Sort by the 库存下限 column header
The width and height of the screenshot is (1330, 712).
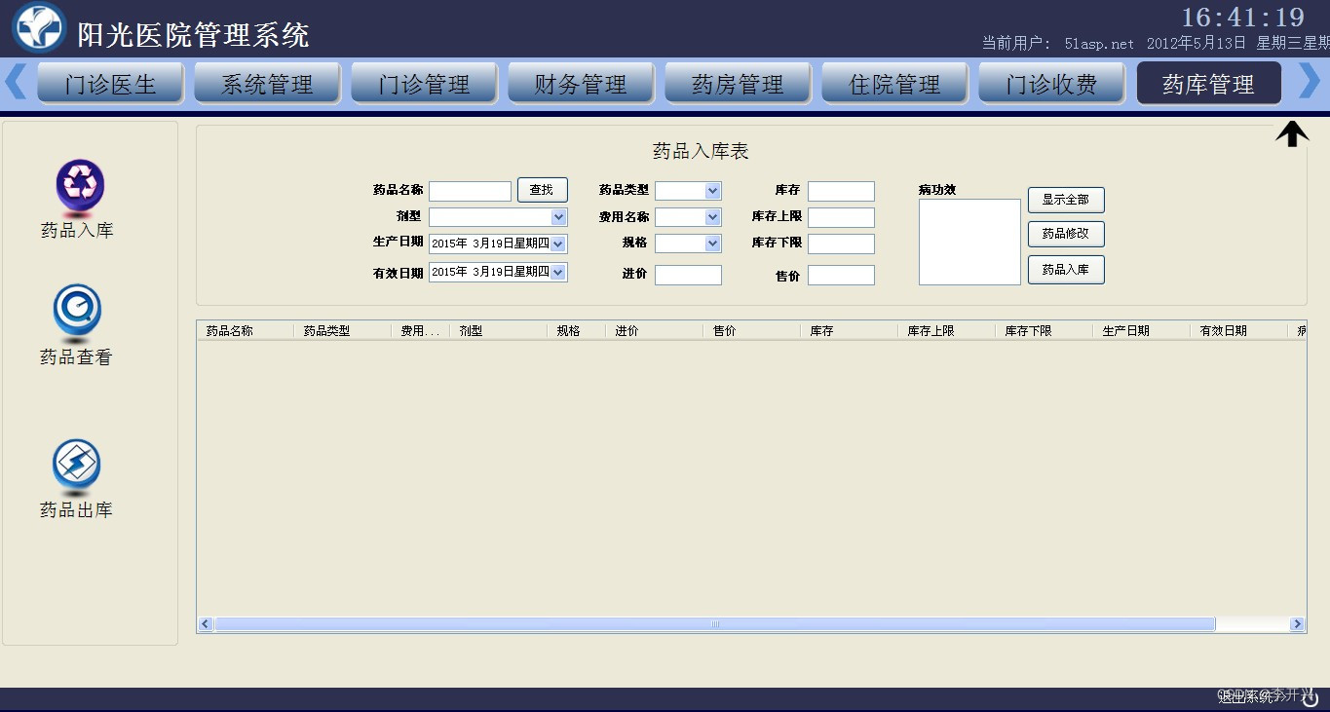pos(1044,331)
